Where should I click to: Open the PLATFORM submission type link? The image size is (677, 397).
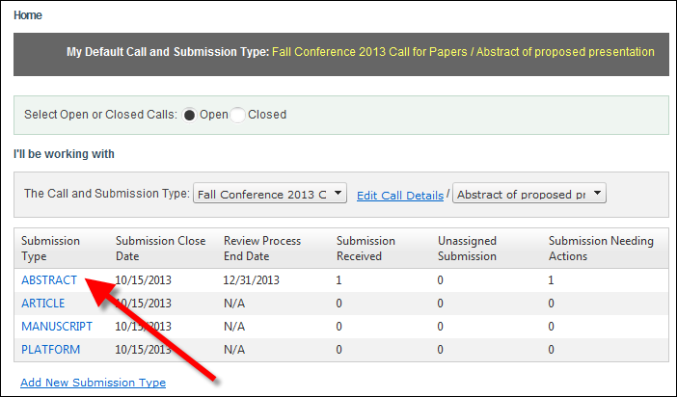tap(51, 350)
